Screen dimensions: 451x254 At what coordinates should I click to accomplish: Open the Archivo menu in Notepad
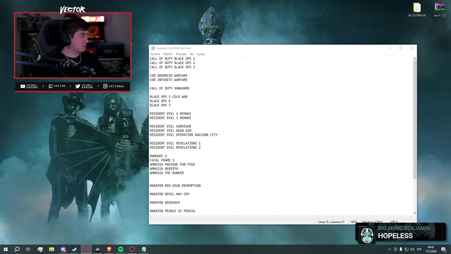(x=155, y=54)
